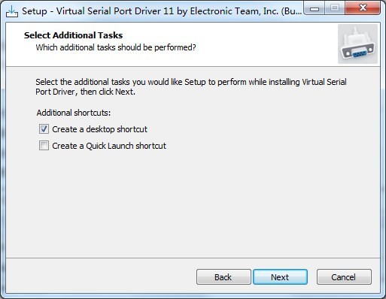Cancel the Virtual Serial Port Driver setup
This screenshot has height=299, width=386.
pyautogui.click(x=344, y=277)
